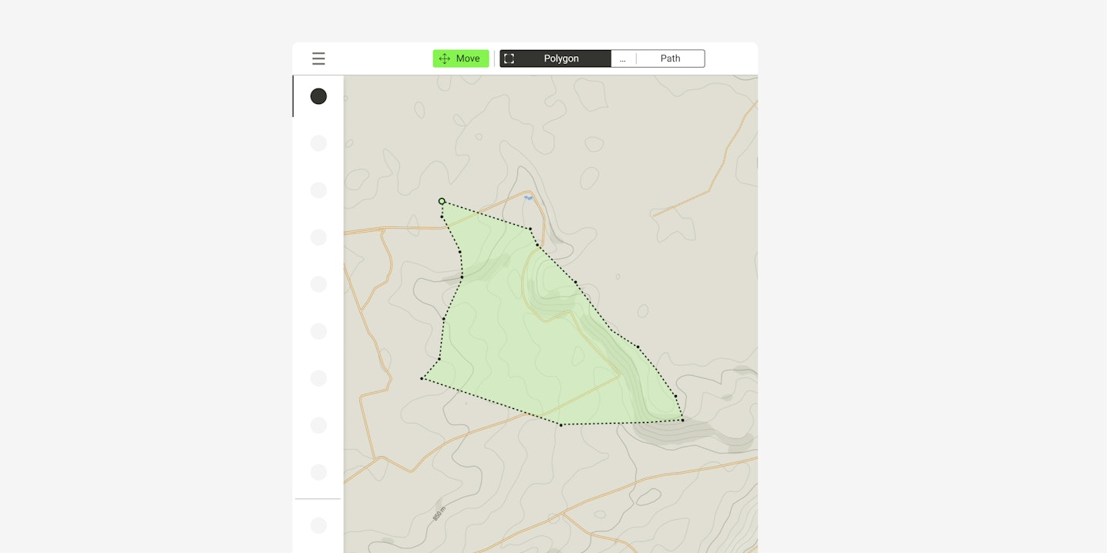Image resolution: width=1107 pixels, height=553 pixels.
Task: Click the hollow green starting vertex of polygon
Action: (x=442, y=201)
